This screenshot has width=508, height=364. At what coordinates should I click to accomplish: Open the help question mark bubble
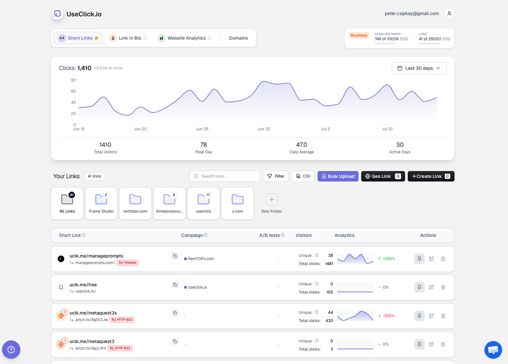click(x=11, y=350)
